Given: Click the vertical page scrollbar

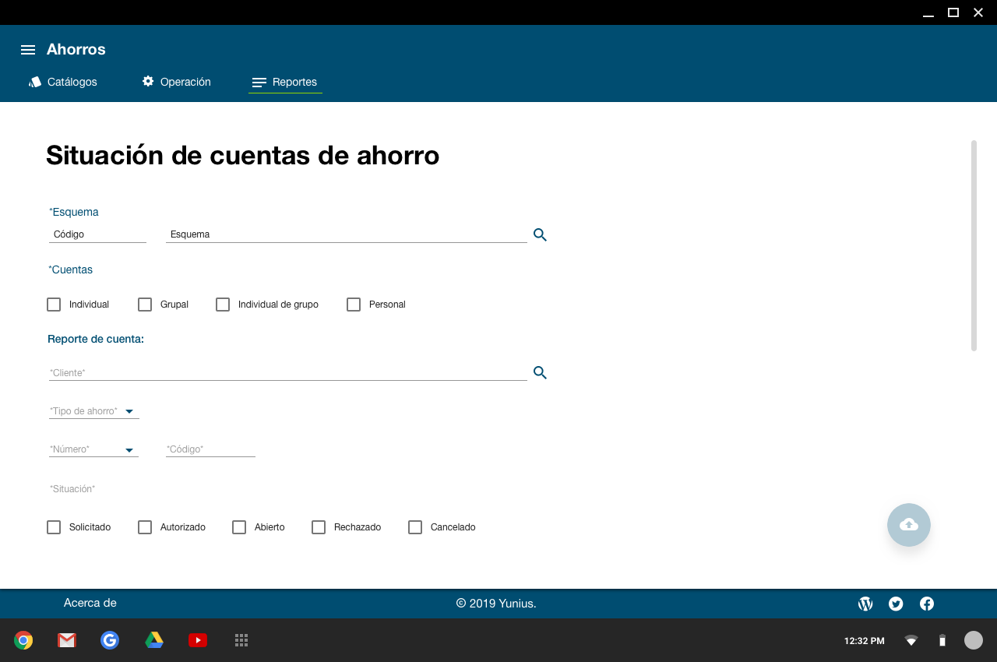Looking at the screenshot, I should coord(974,245).
